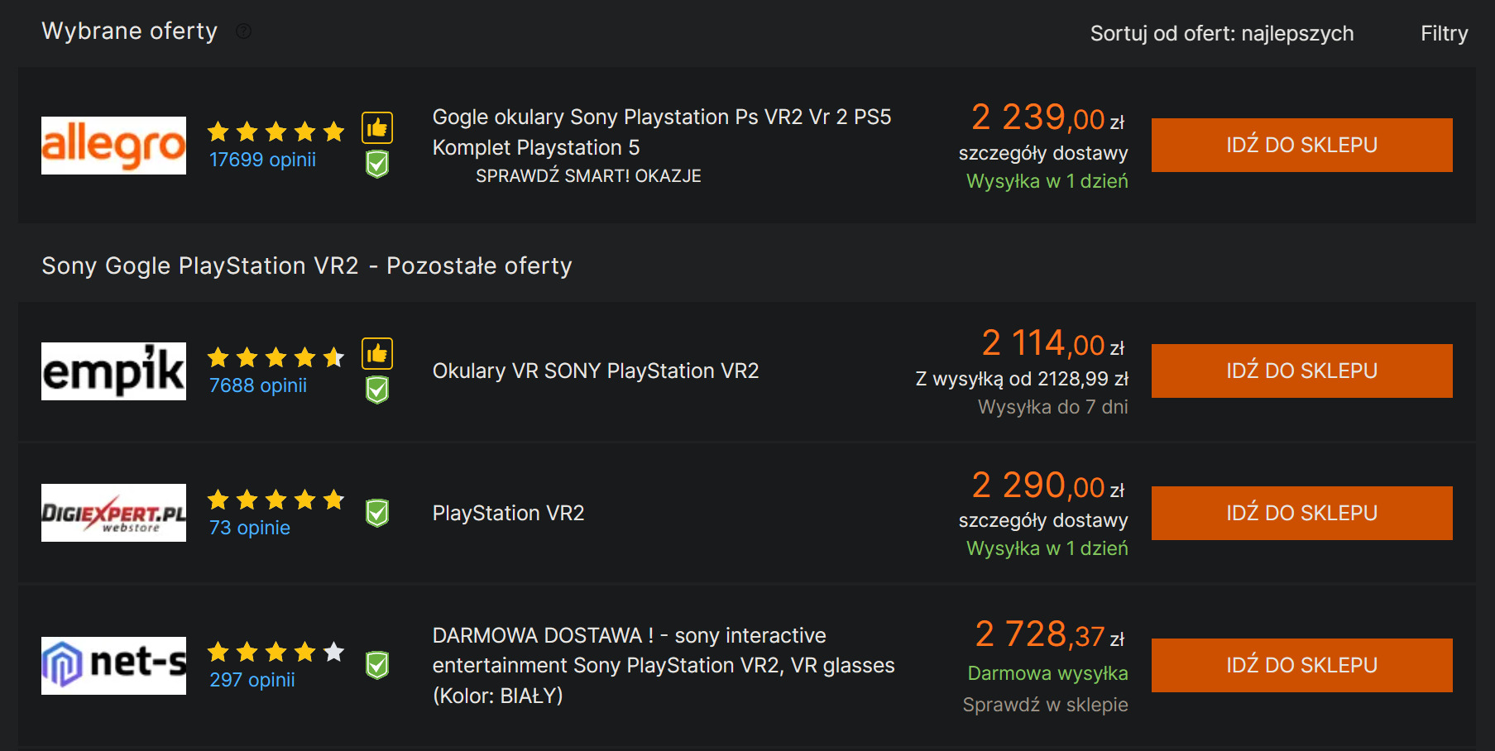Click the thumbs-up badge on Empik offer
1495x751 pixels.
(377, 354)
